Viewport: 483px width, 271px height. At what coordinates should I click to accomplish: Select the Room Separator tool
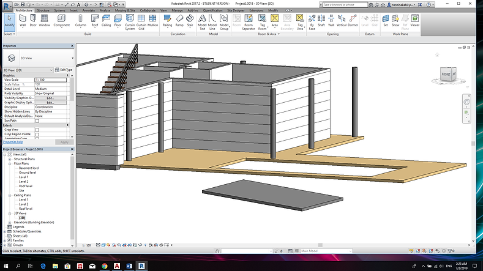pos(249,22)
